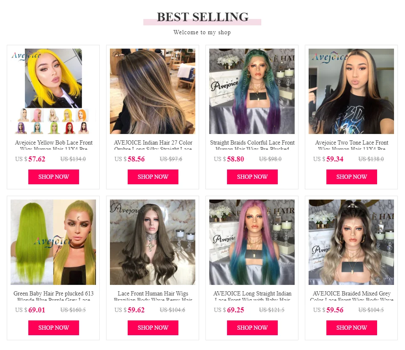View the green wig product photo
Image resolution: width=405 pixels, height=350 pixels.
click(x=53, y=242)
